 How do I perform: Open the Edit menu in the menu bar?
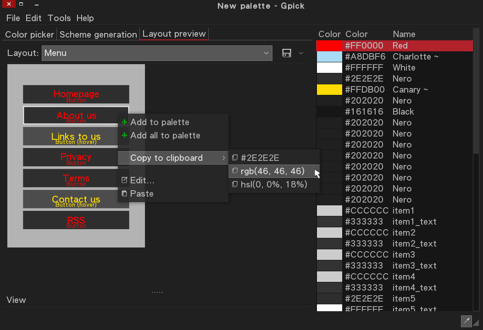coord(33,18)
